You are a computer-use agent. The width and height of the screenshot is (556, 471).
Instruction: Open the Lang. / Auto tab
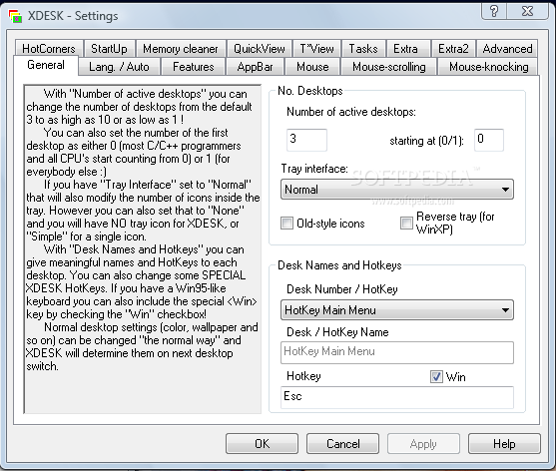(119, 67)
